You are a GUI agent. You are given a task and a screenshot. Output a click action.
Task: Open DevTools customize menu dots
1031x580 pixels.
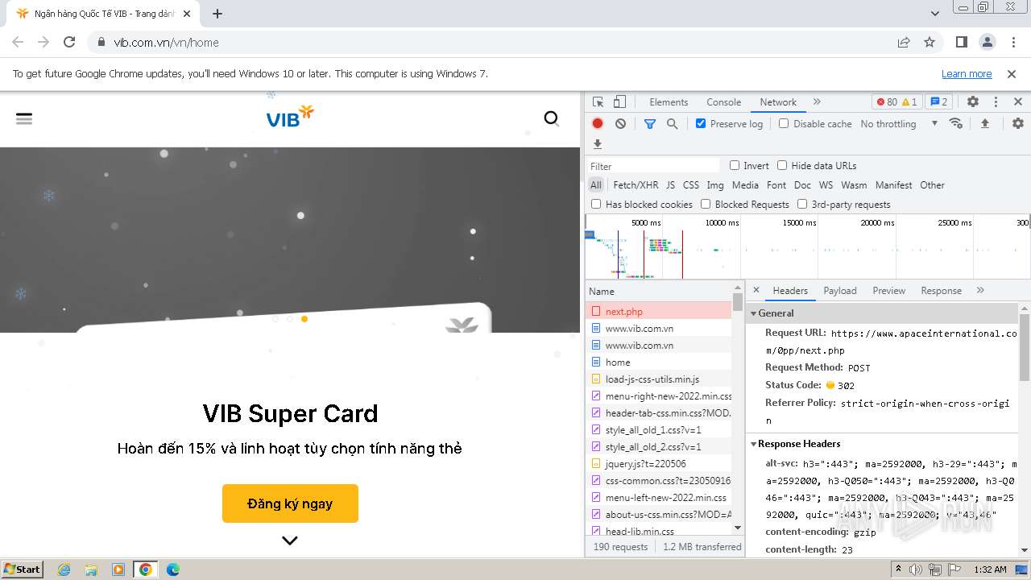click(996, 102)
